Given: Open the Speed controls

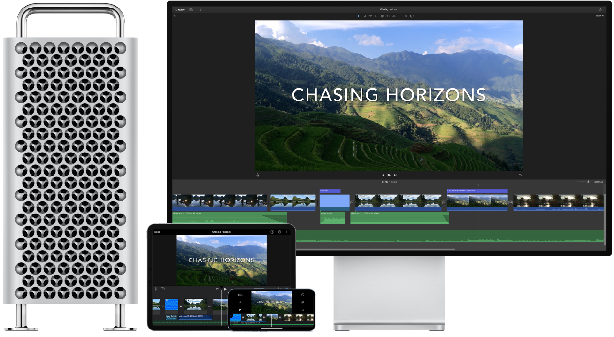Looking at the screenshot, I should [400, 16].
